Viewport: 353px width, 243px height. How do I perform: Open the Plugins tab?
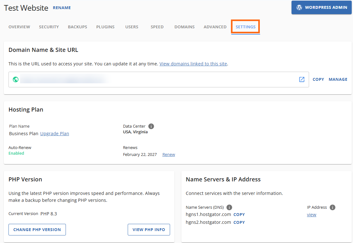pos(105,27)
